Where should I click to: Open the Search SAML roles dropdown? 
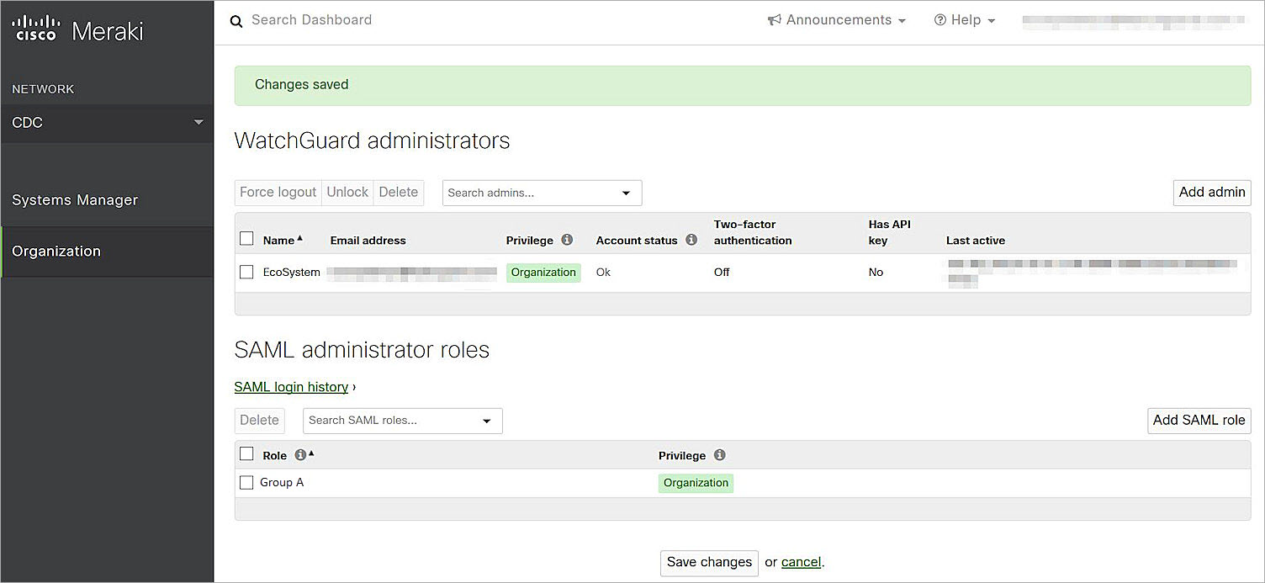[x=486, y=421]
